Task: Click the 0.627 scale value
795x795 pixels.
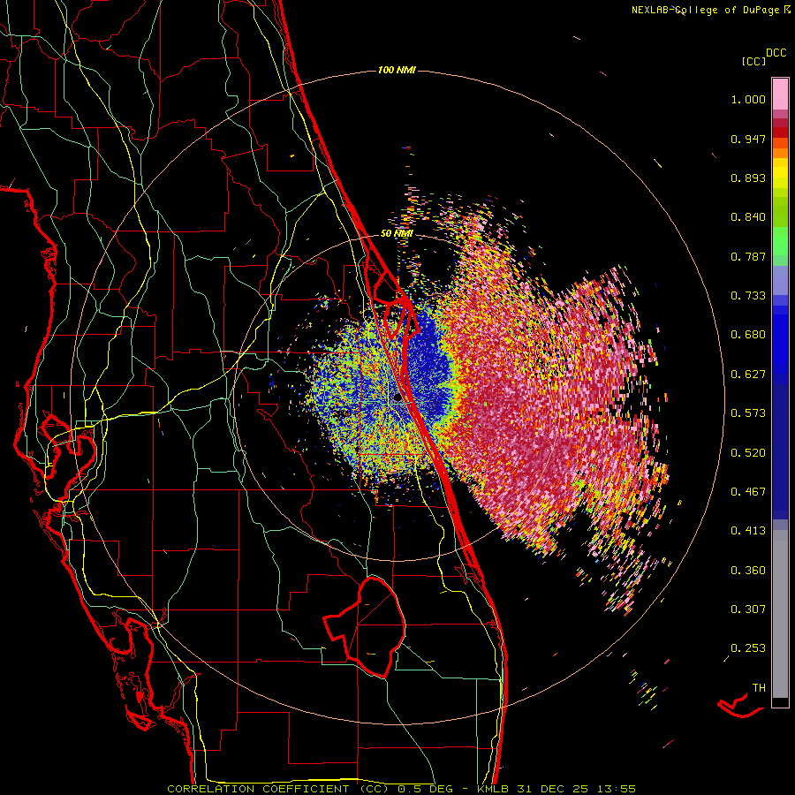Action: tap(748, 375)
